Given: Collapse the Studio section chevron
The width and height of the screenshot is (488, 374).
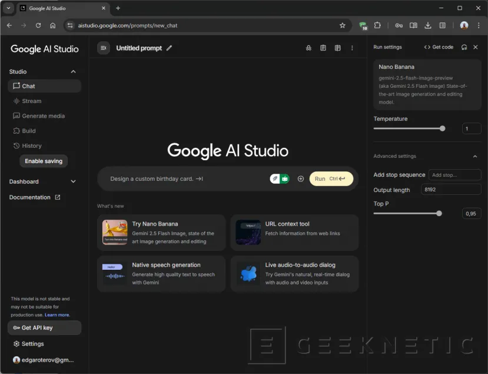Looking at the screenshot, I should click(73, 72).
